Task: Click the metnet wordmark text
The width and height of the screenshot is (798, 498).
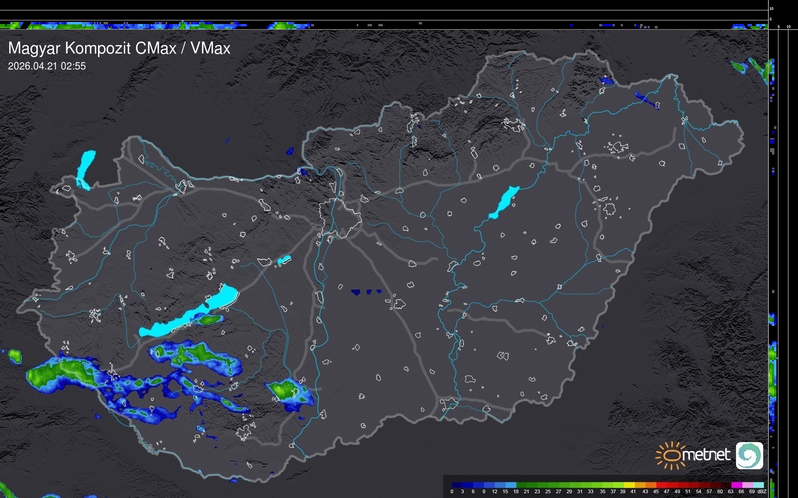Action: pyautogui.click(x=706, y=455)
